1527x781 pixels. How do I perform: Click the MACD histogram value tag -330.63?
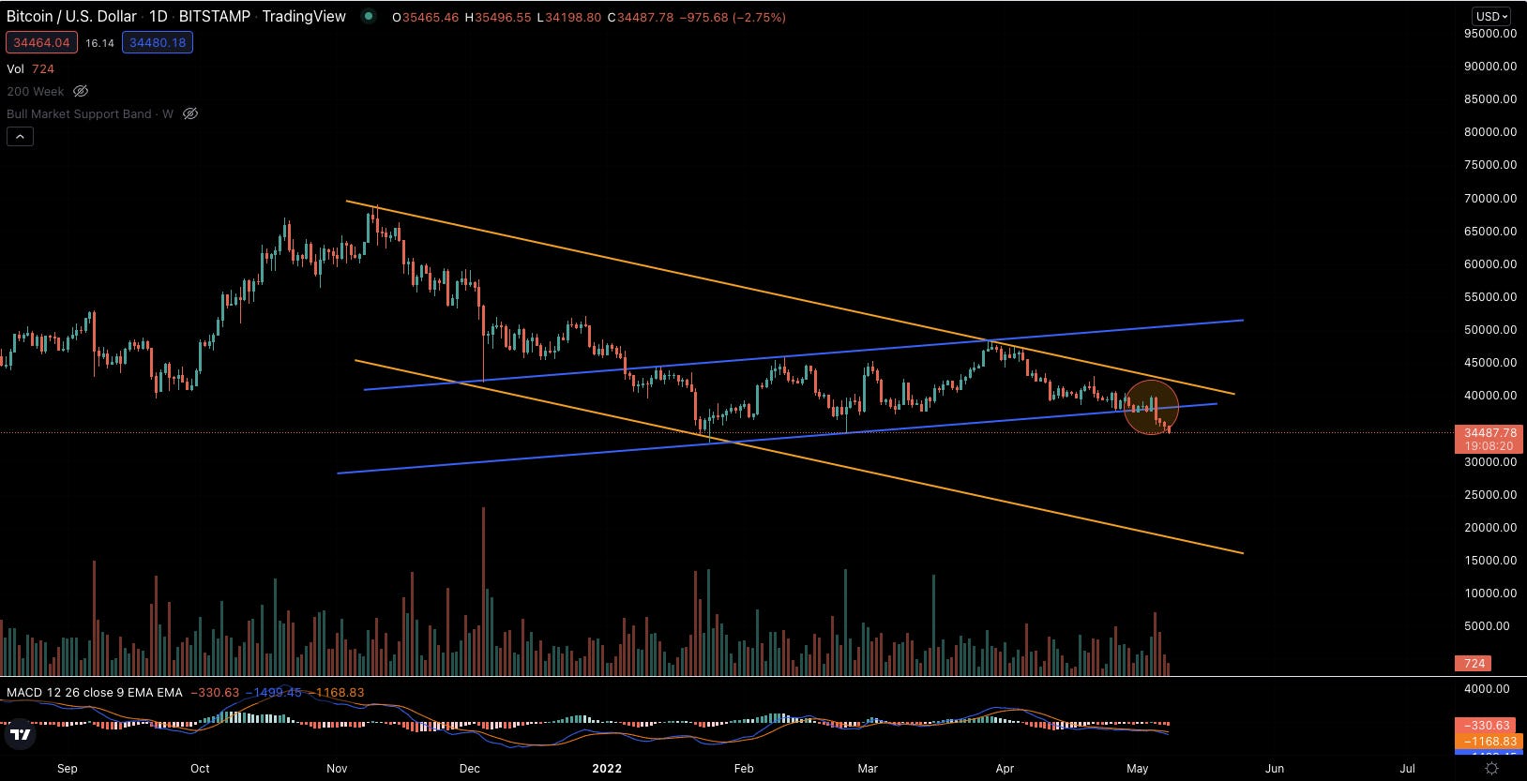point(1489,726)
